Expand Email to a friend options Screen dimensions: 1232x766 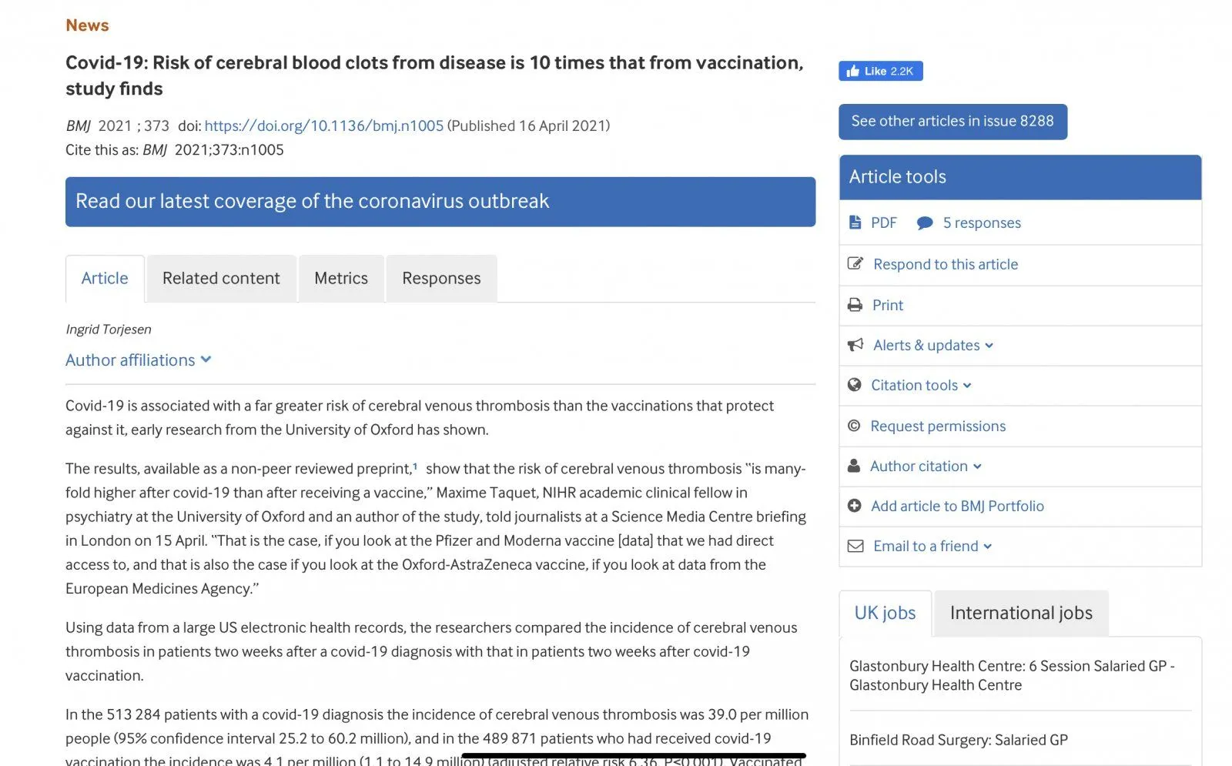(932, 547)
